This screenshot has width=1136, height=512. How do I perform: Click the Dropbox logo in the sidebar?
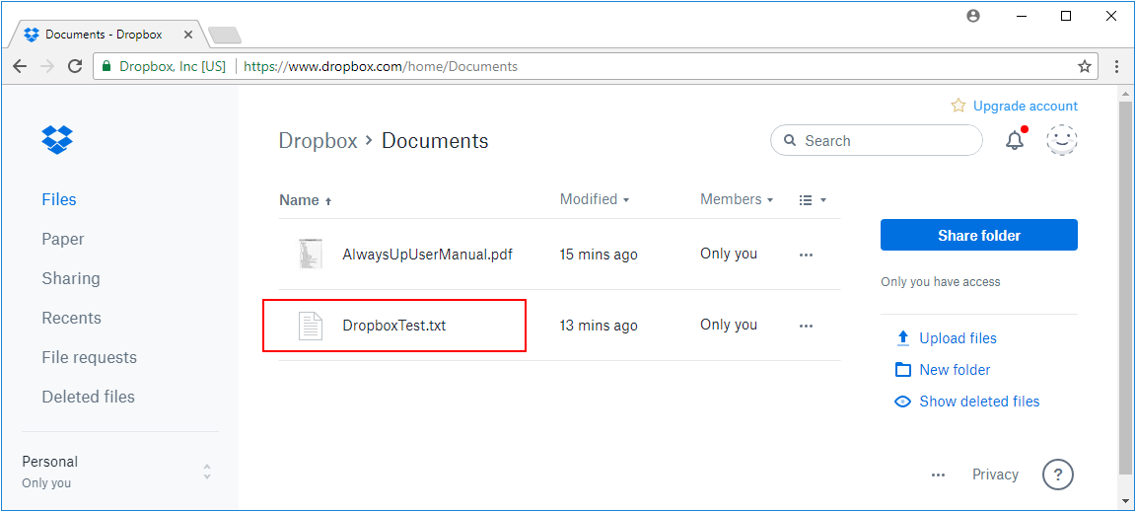57,139
